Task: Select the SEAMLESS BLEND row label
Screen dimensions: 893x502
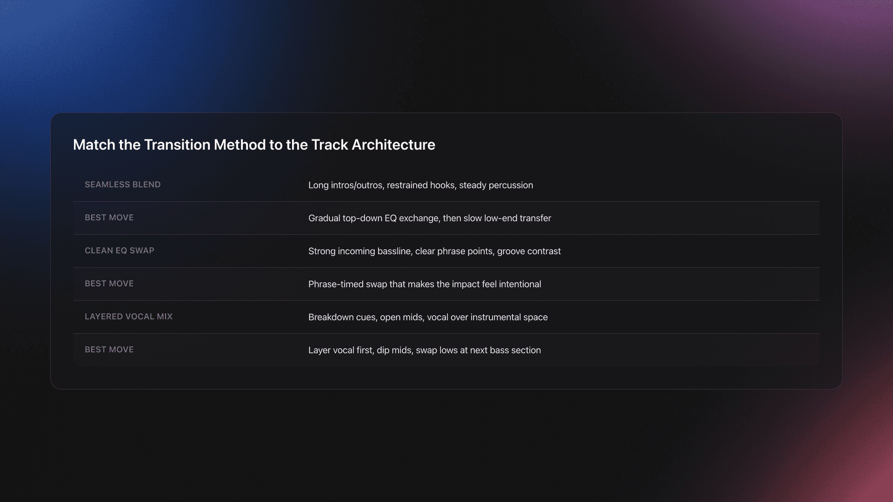Action: point(122,185)
